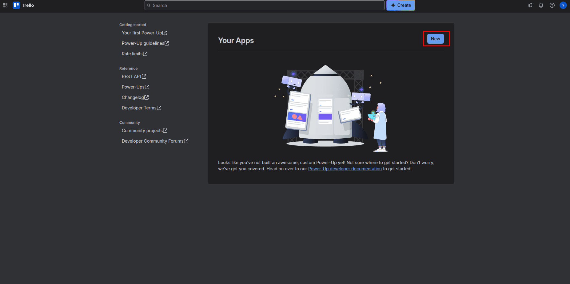The height and width of the screenshot is (284, 570).
Task: Click the Reference section label
Action: coord(128,69)
